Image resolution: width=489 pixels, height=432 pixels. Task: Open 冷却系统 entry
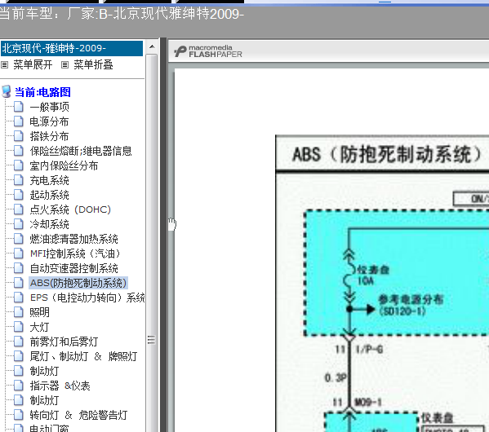49,224
